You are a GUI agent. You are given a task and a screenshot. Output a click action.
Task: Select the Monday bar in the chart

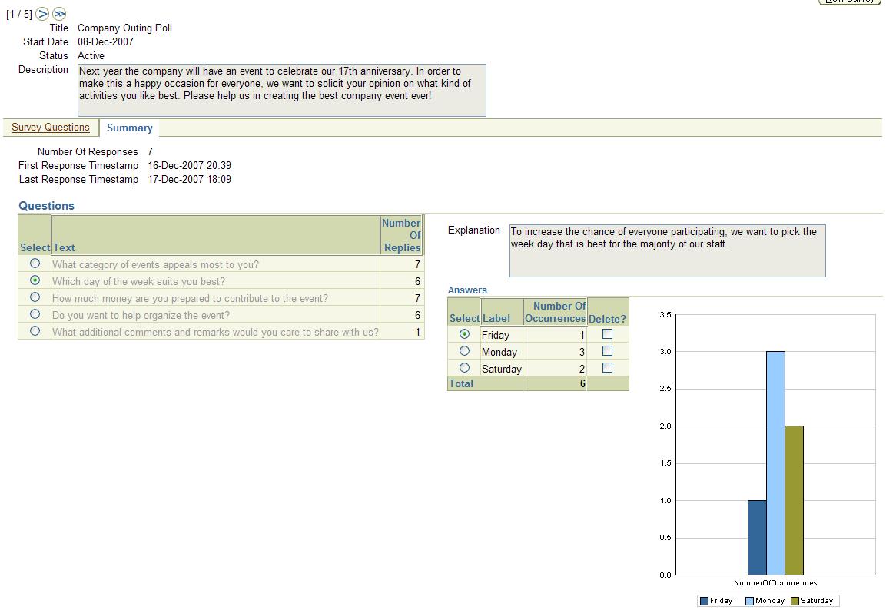(775, 462)
